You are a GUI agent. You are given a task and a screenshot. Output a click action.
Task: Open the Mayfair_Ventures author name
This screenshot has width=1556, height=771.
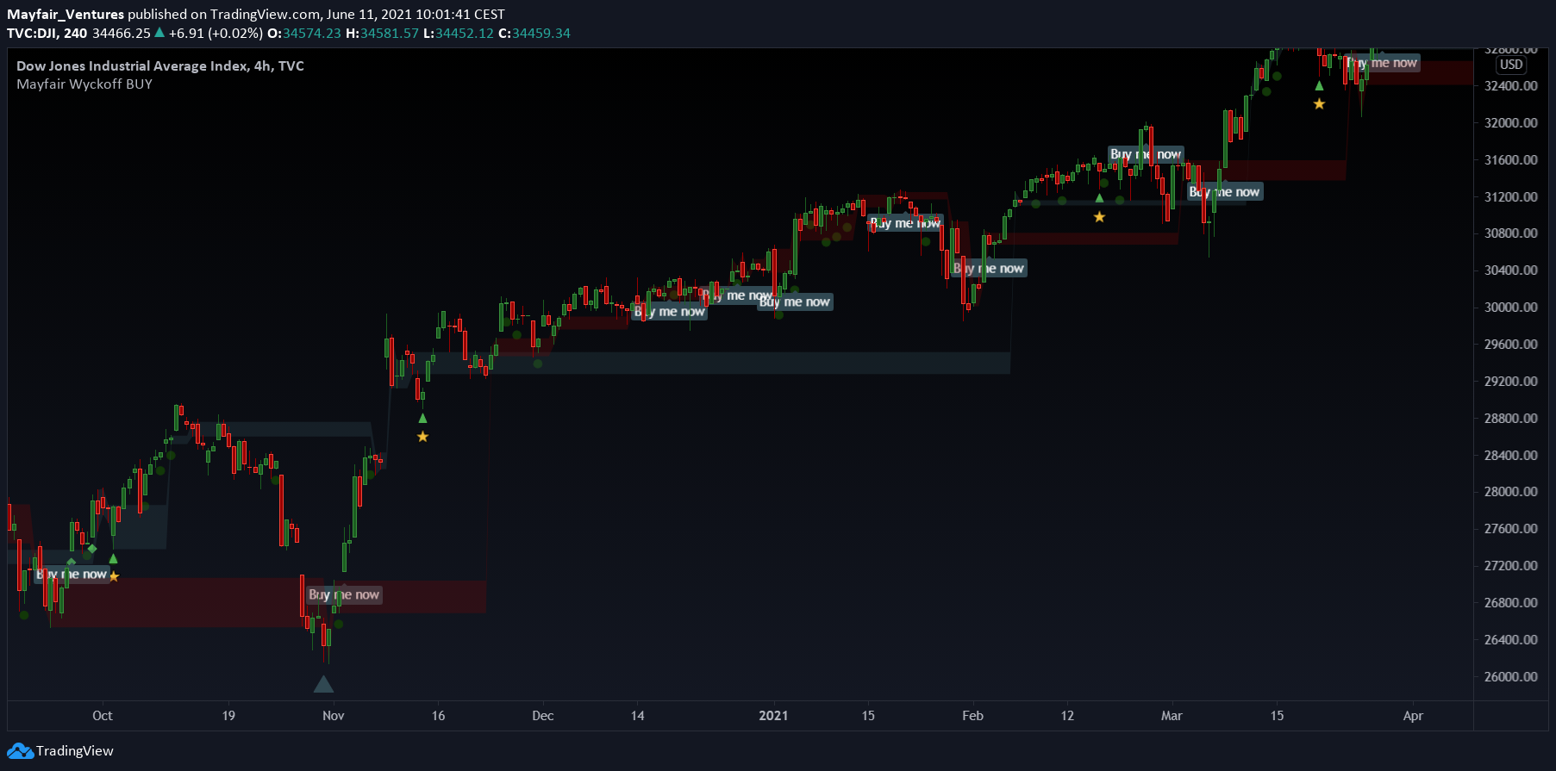coord(66,14)
